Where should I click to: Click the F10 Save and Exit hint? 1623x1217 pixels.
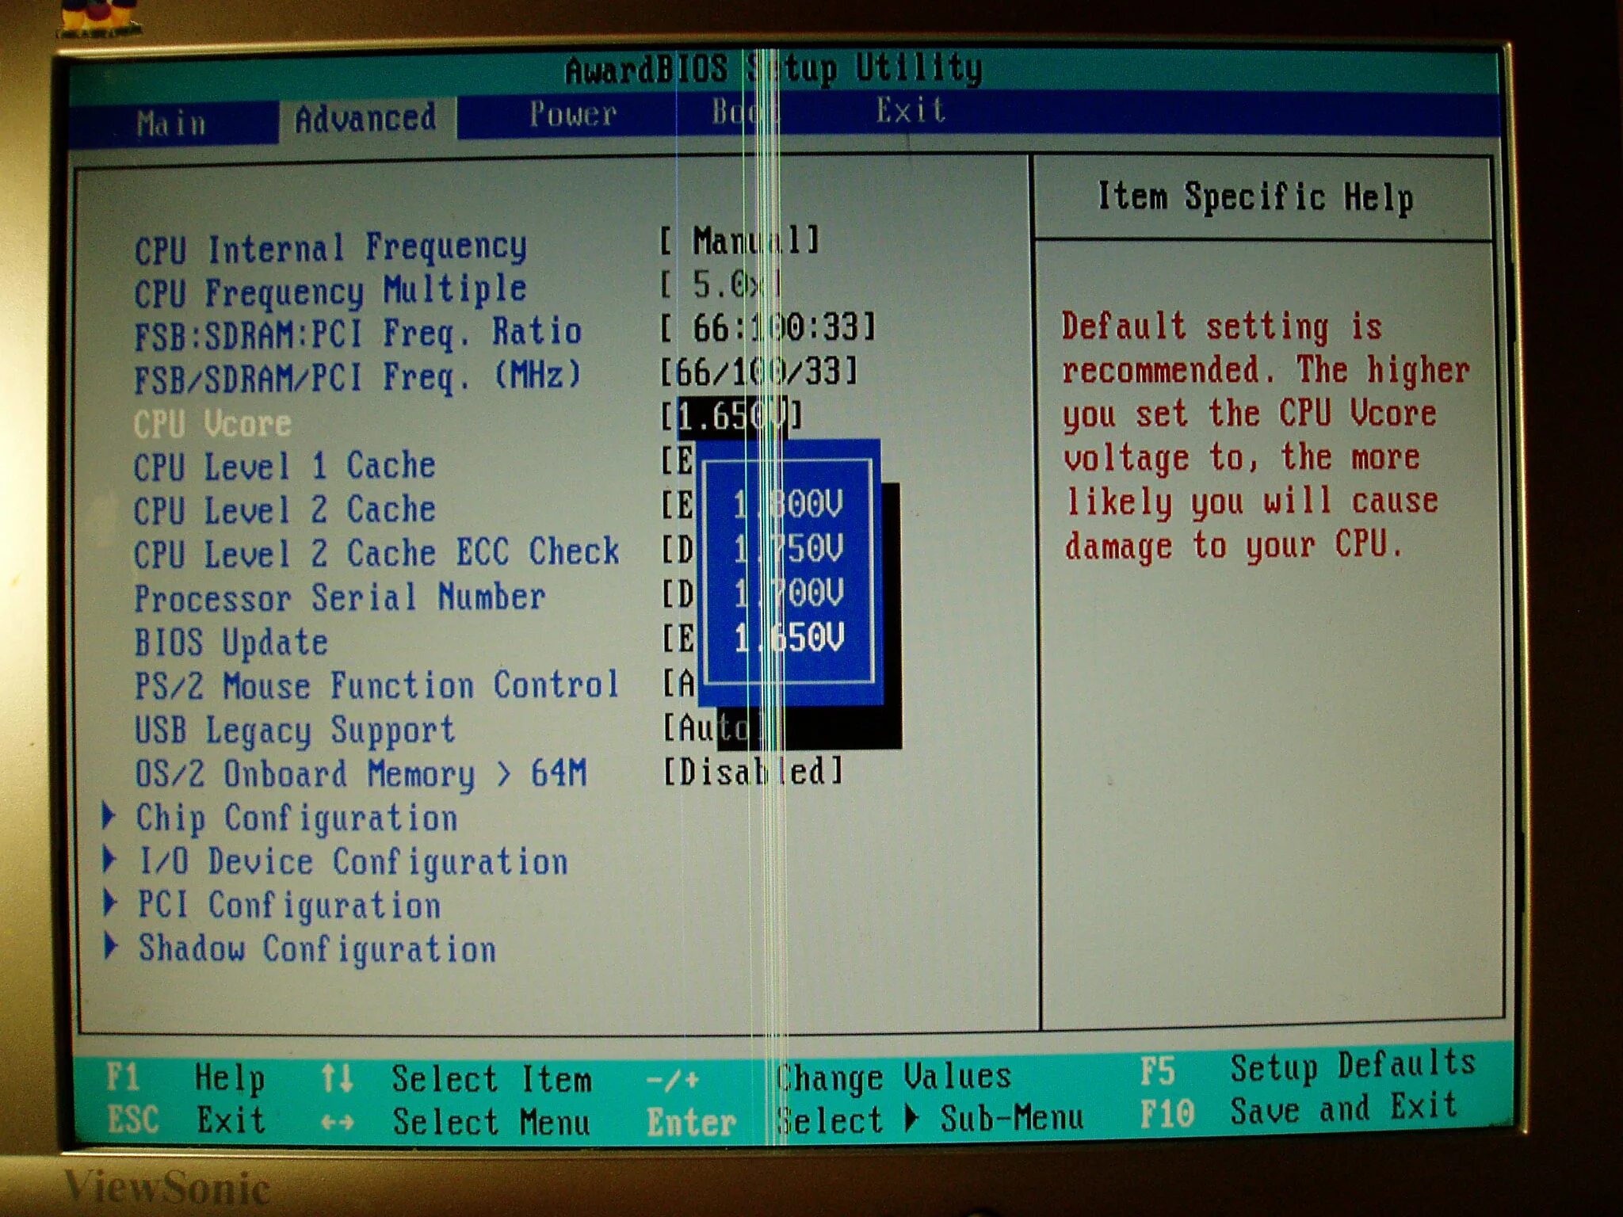[1300, 1110]
